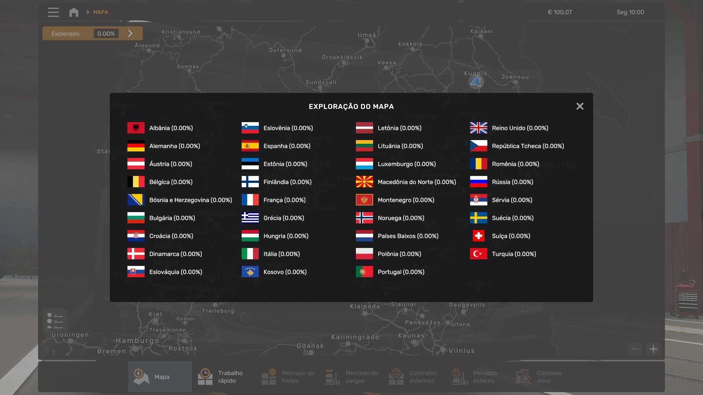Select Luxemburgo (0.00%) entry
This screenshot has width=703, height=395.
396,164
